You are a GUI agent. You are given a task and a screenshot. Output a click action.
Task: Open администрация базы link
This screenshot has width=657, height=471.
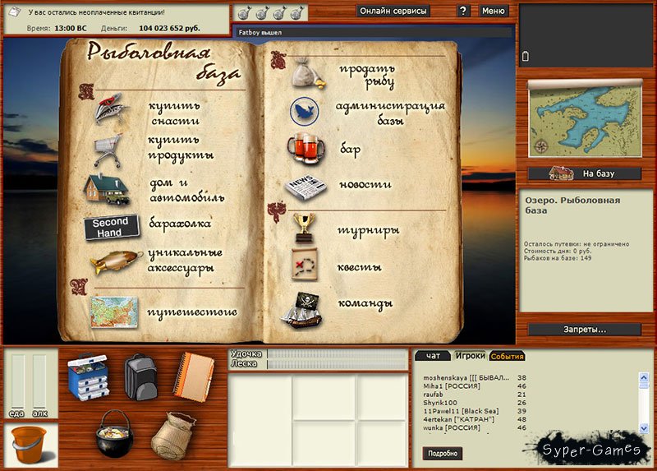pos(390,113)
